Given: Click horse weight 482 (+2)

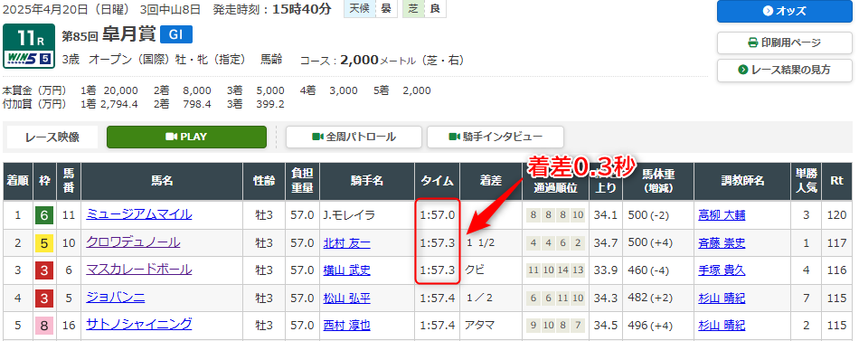Looking at the screenshot, I should pos(651,298).
